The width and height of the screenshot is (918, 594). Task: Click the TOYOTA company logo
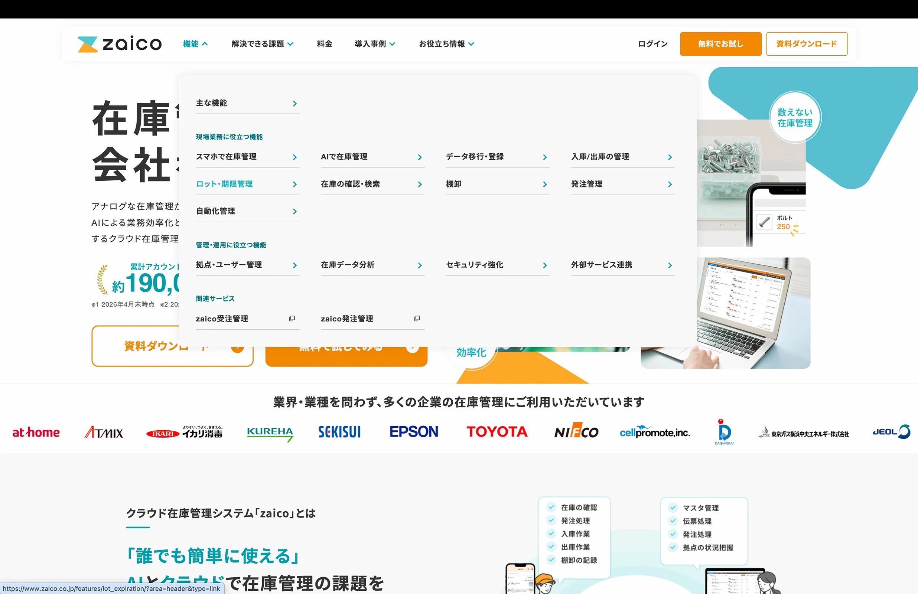tap(497, 432)
